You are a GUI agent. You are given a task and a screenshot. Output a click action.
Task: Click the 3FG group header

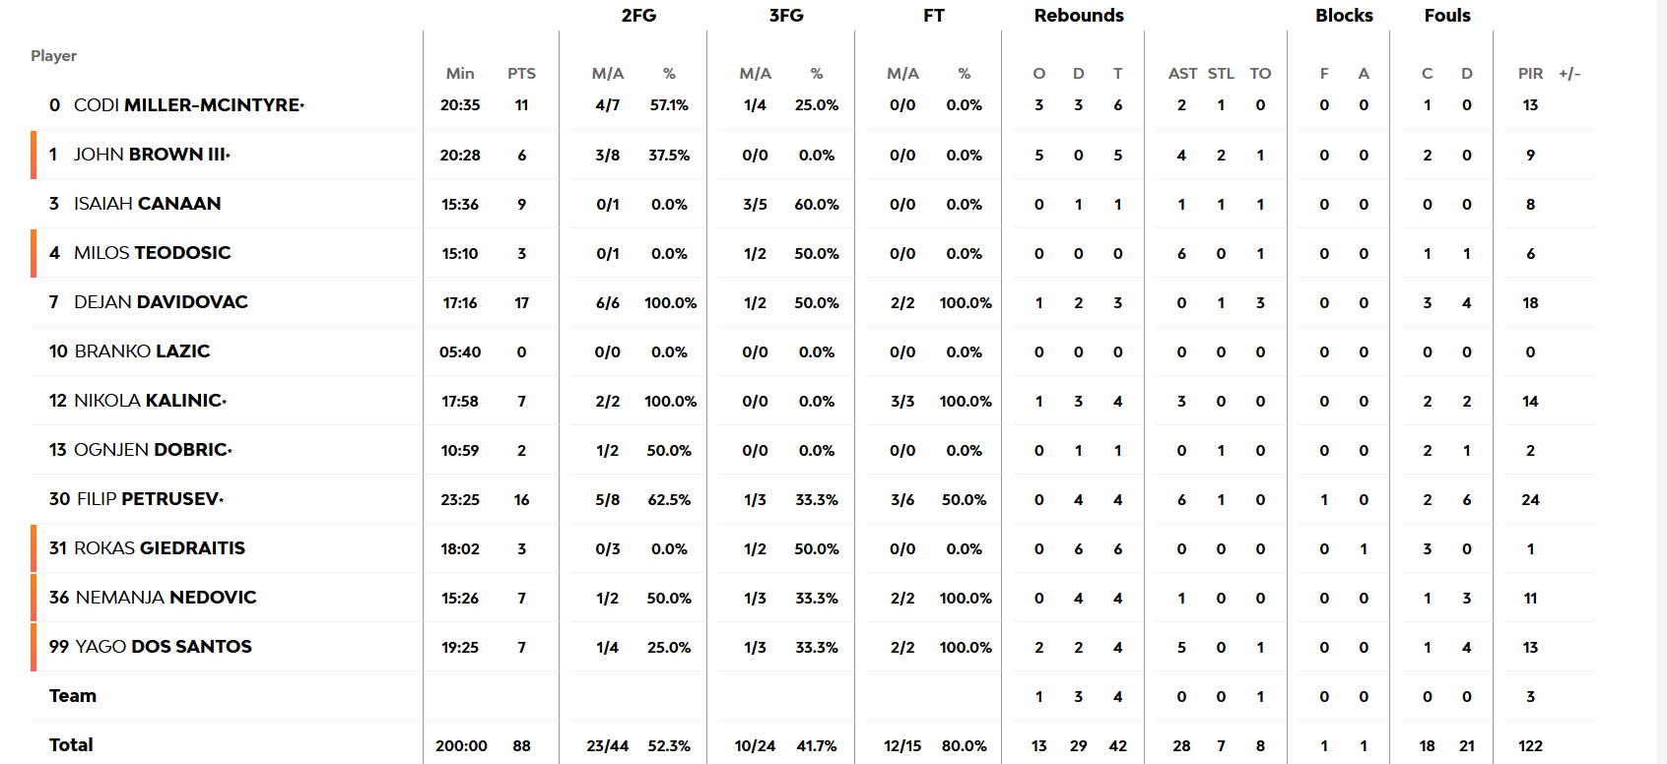click(786, 16)
